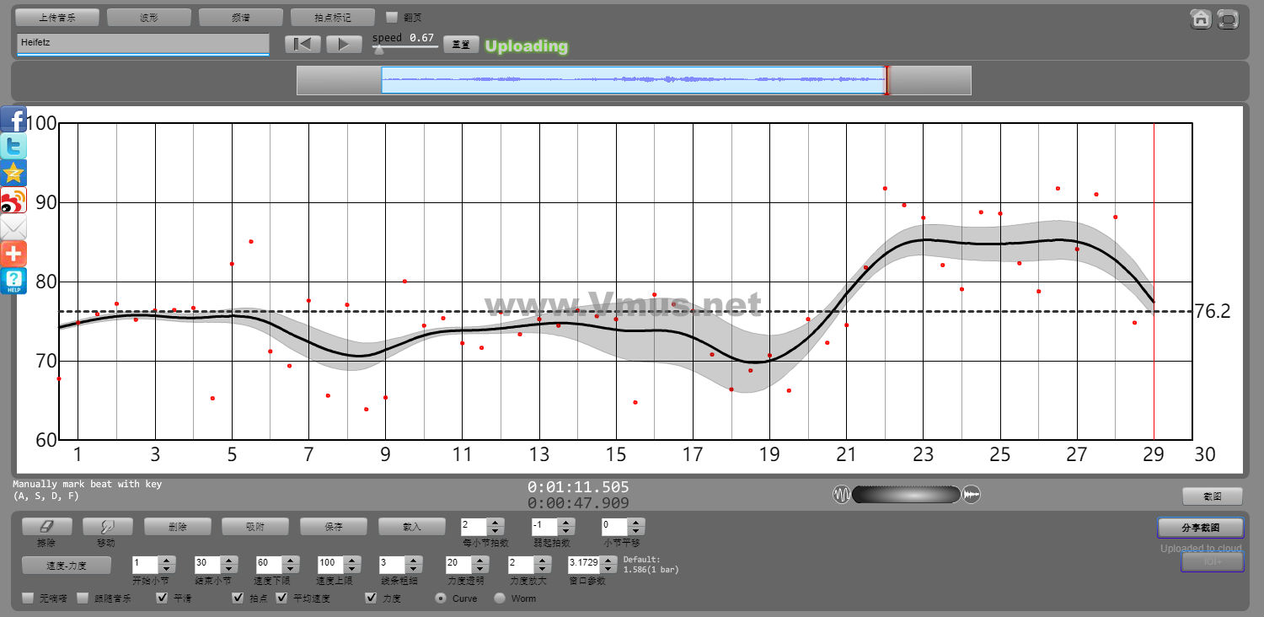Open the blue Help question-mark icon

pyautogui.click(x=13, y=281)
